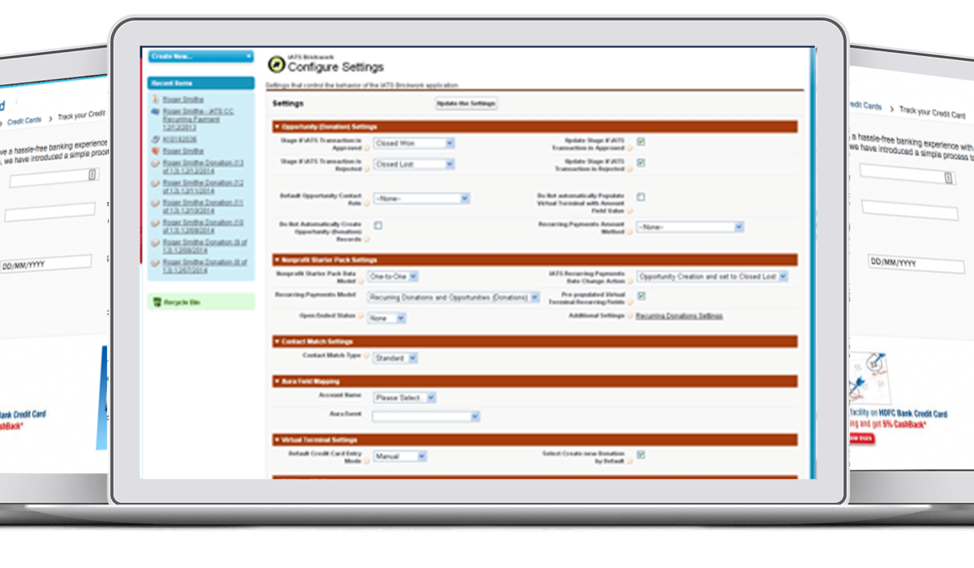Click help icon beside Recurring Payments Amount Method

pos(629,232)
